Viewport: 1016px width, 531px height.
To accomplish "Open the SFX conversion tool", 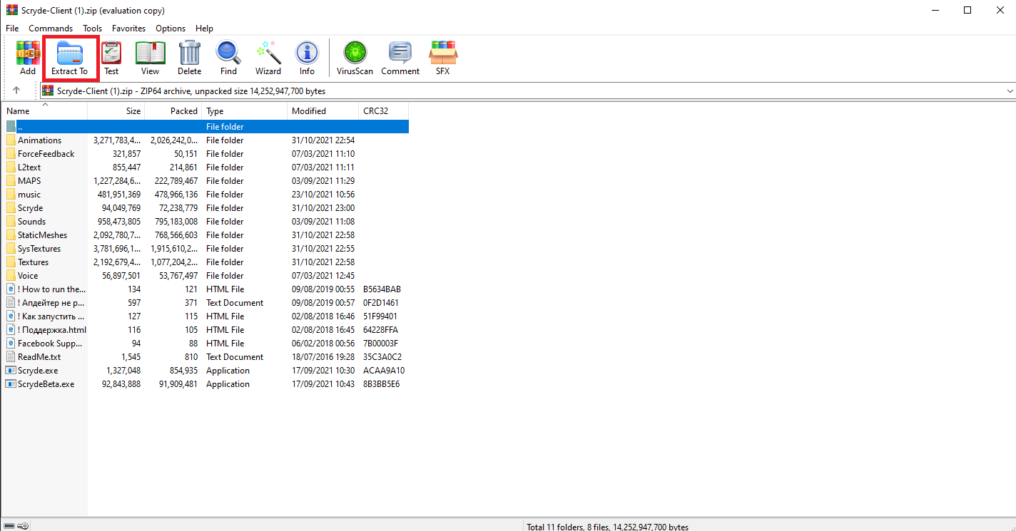I will pos(443,58).
